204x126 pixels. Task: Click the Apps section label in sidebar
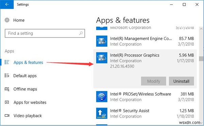(x=10, y=51)
